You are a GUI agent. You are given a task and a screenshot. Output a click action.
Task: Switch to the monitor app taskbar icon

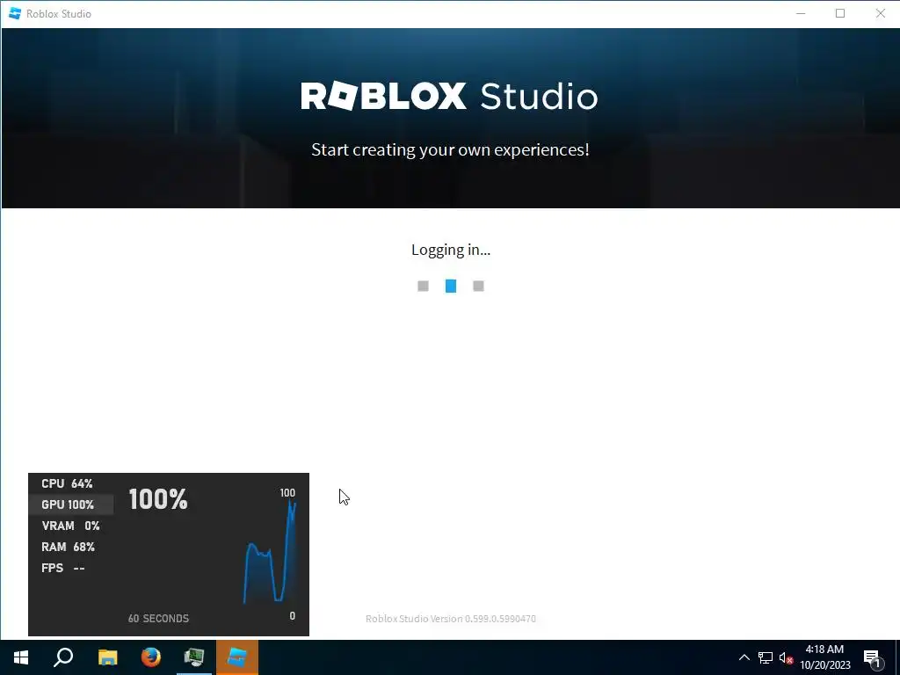click(x=194, y=657)
